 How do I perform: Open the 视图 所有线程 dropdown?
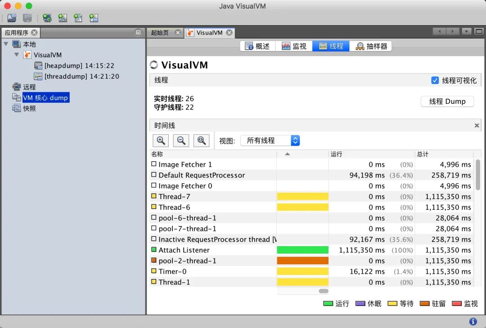270,141
